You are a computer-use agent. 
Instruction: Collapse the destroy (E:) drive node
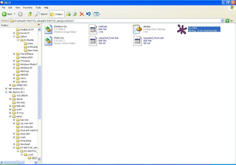6,92
